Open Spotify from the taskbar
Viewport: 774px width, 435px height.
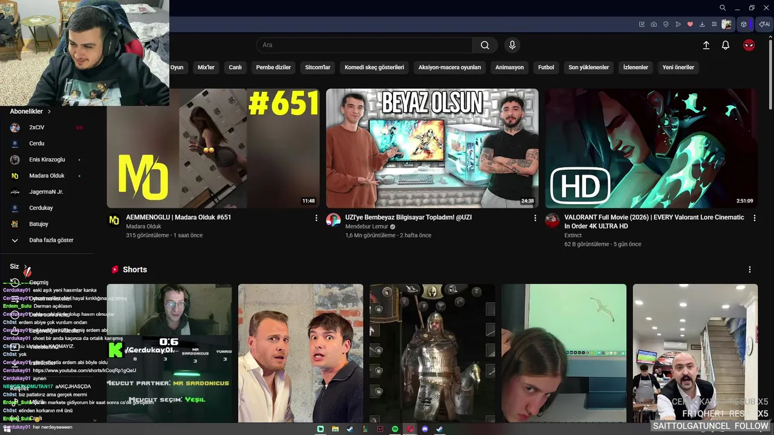[395, 429]
